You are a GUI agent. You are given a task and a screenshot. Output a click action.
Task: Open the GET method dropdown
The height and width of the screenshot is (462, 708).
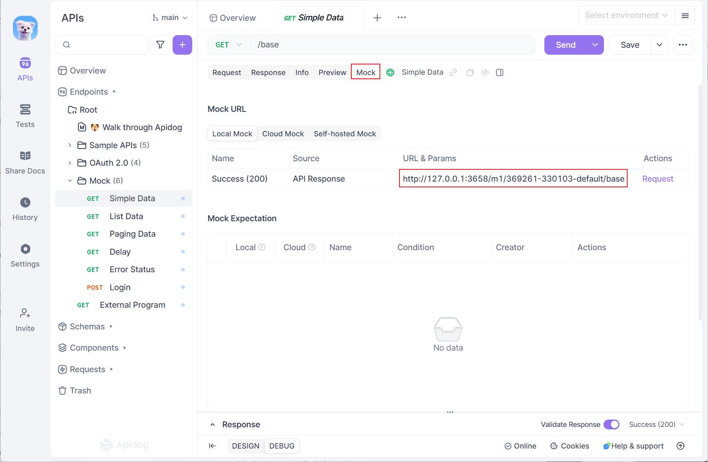(229, 45)
